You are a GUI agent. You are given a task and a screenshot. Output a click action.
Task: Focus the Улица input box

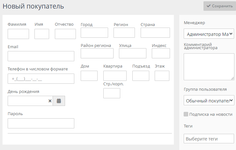[132, 53]
